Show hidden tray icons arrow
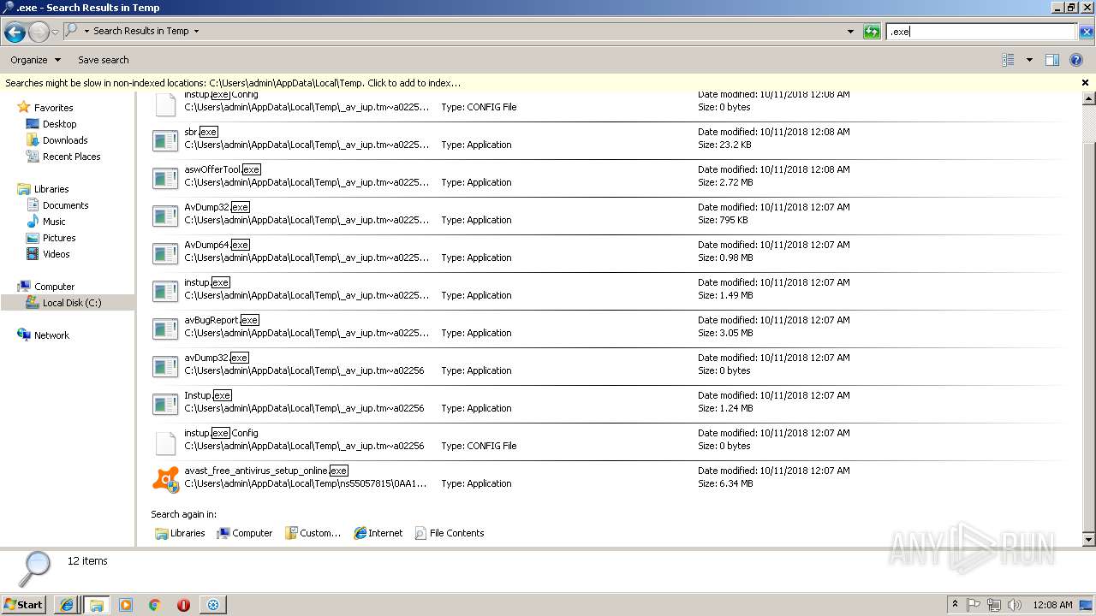This screenshot has width=1096, height=616. pyautogui.click(x=955, y=605)
